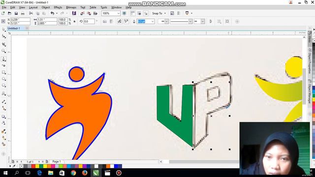Open the outline width dropdown

click(153, 21)
